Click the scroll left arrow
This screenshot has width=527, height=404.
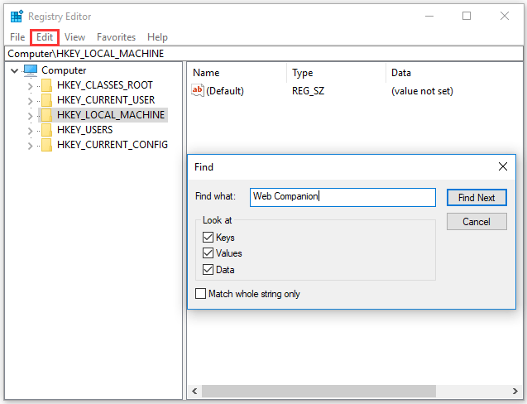coord(194,391)
